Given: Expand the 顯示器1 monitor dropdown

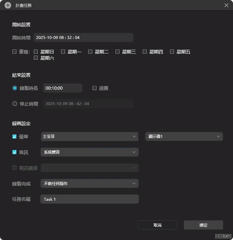Looking at the screenshot, I should tap(184, 137).
